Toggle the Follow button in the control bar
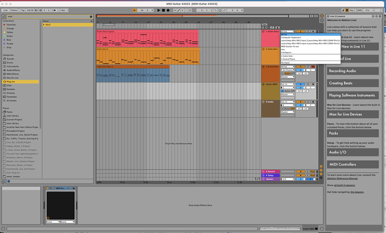Screen dimensions: 386x233 (14, 10)
